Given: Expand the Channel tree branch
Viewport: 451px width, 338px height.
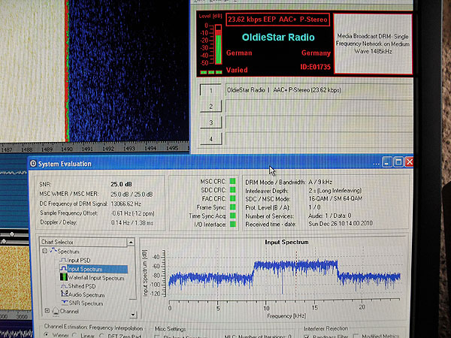Looking at the screenshot, I should point(47,311).
